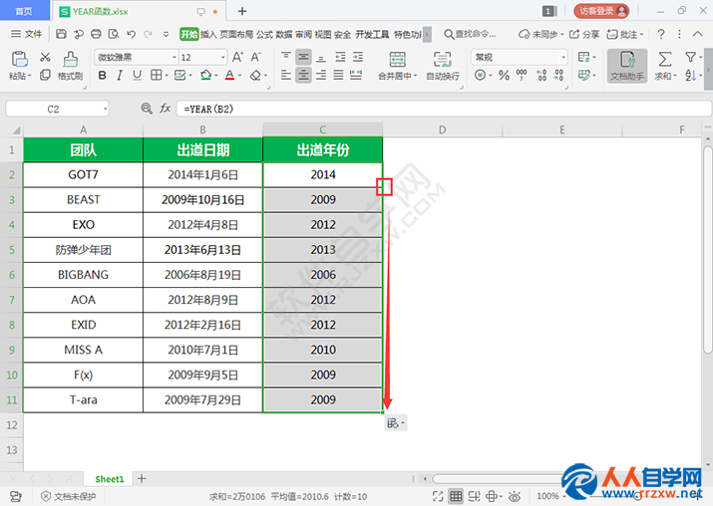Viewport: 713px width, 506px height.
Task: Switch to the Data tab
Action: click(284, 35)
